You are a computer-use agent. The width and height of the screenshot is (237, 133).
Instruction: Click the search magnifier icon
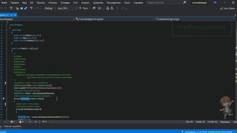click(184, 3)
